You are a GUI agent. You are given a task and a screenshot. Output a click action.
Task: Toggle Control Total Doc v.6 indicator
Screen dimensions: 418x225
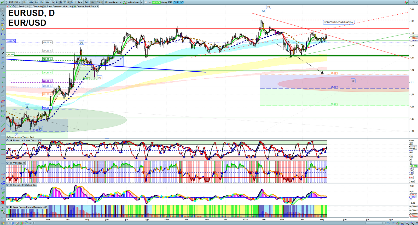[x=75, y=7]
